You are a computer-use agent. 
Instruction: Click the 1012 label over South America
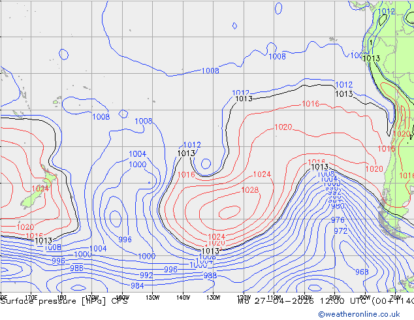click(x=387, y=11)
